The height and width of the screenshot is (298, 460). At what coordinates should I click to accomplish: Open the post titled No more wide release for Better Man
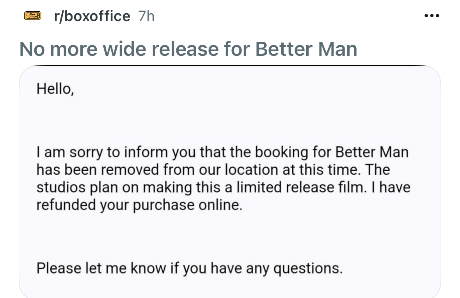point(188,49)
